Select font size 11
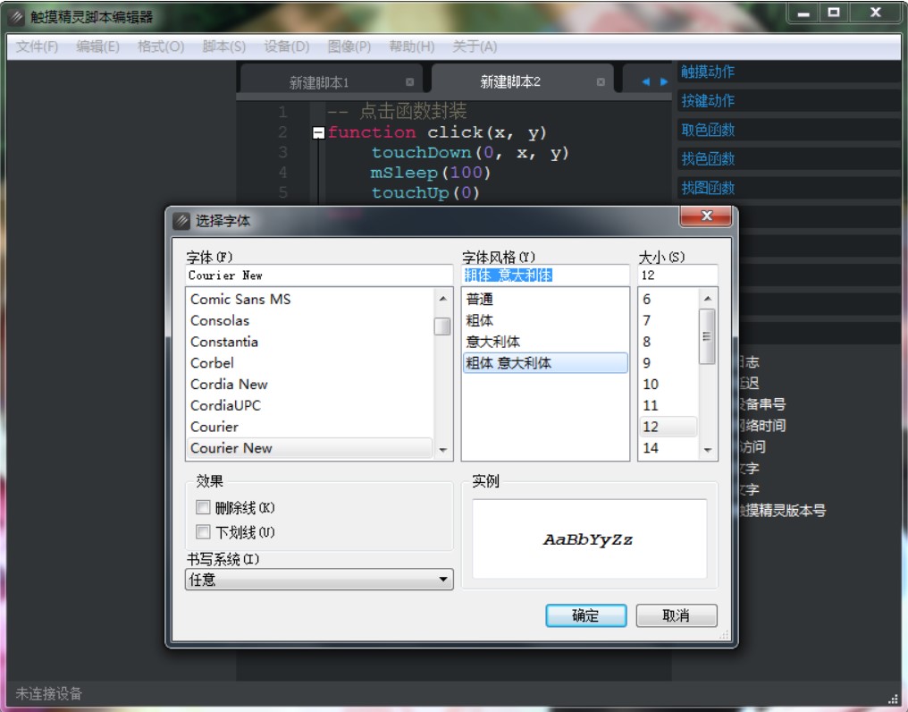 click(668, 406)
